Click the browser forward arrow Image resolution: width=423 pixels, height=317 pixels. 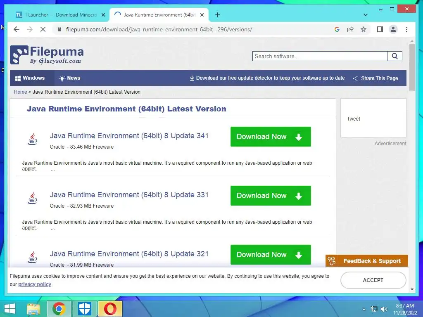[30, 29]
